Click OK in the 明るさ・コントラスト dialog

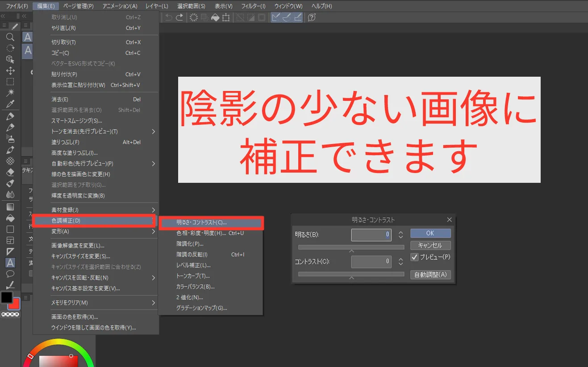[x=430, y=233]
